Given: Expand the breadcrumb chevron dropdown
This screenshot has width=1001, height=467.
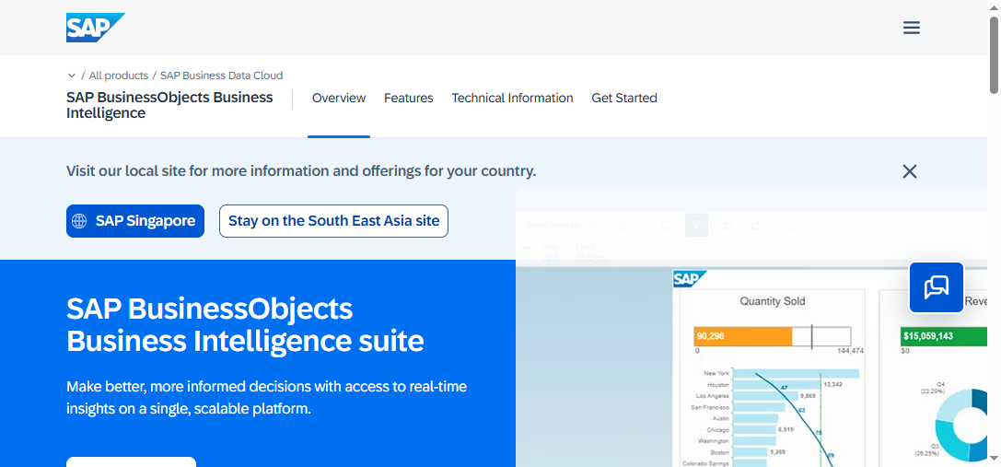Looking at the screenshot, I should (x=72, y=76).
